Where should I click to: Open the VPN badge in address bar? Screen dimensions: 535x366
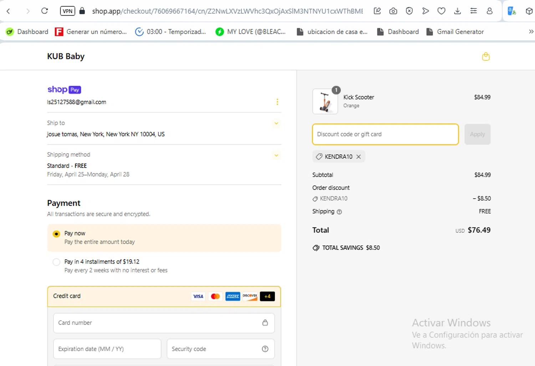pos(67,11)
